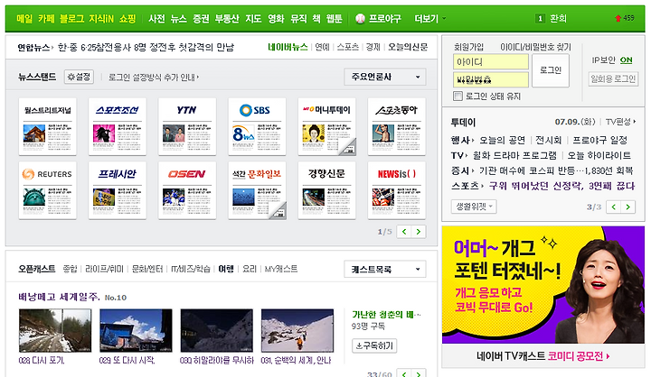Open the REUTERS newsstand card
This screenshot has height=377, width=651.
pyautogui.click(x=48, y=190)
